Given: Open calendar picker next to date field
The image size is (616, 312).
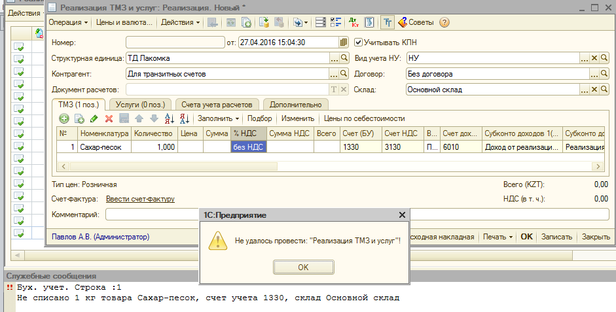Looking at the screenshot, I should click(x=344, y=43).
